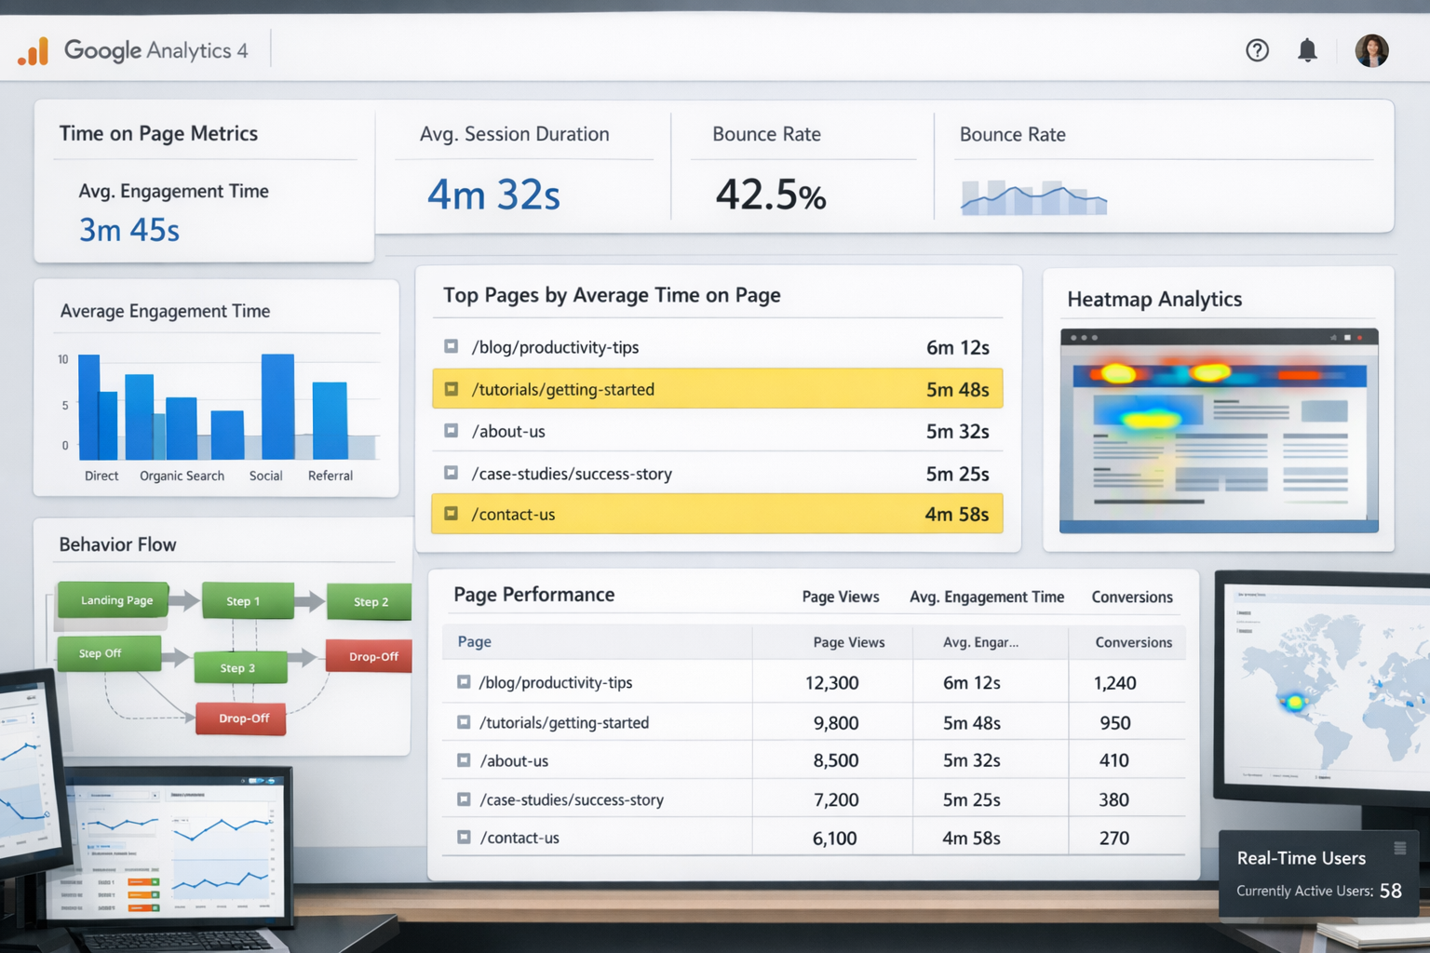Click page icon beside /about-us row
The width and height of the screenshot is (1430, 953).
pyautogui.click(x=451, y=431)
